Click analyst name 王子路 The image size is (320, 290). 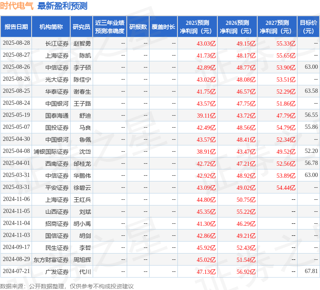(82, 104)
